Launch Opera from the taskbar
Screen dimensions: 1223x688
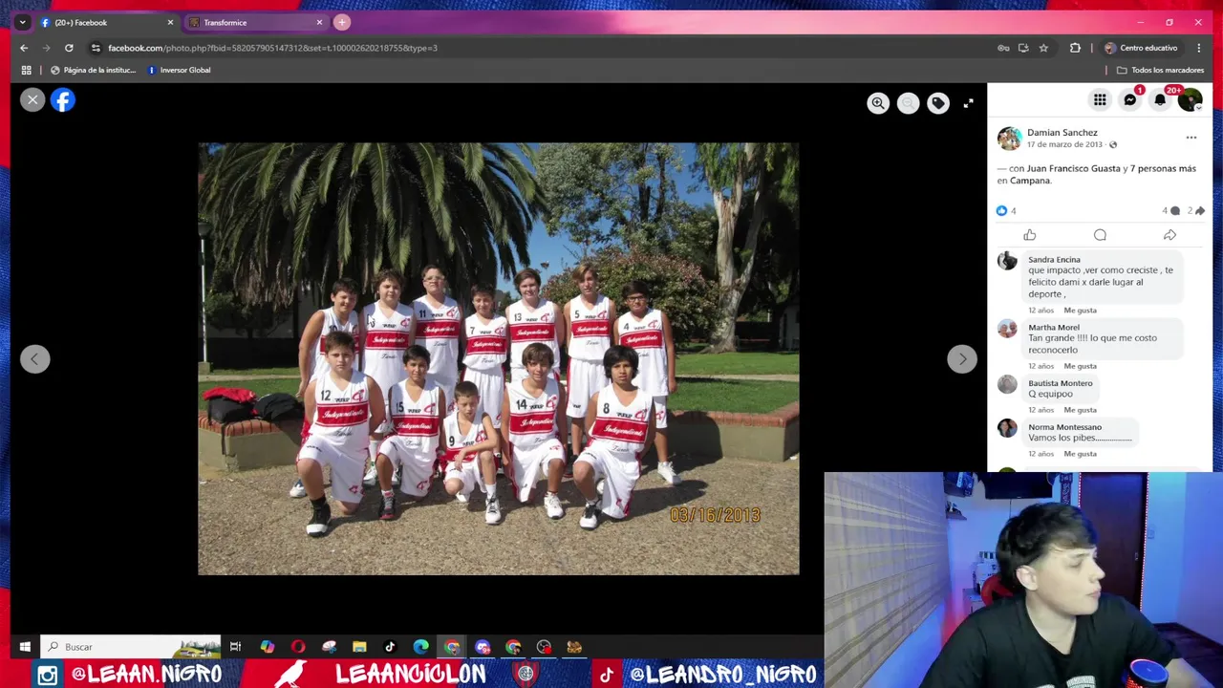pyautogui.click(x=298, y=647)
